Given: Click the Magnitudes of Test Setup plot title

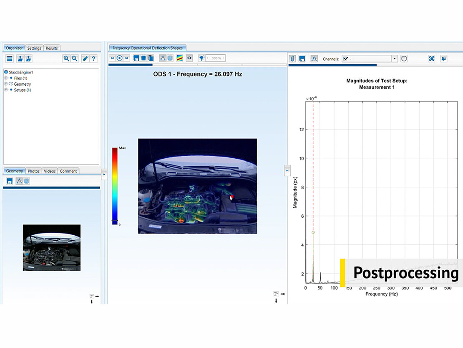Looking at the screenshot, I should point(377,84).
